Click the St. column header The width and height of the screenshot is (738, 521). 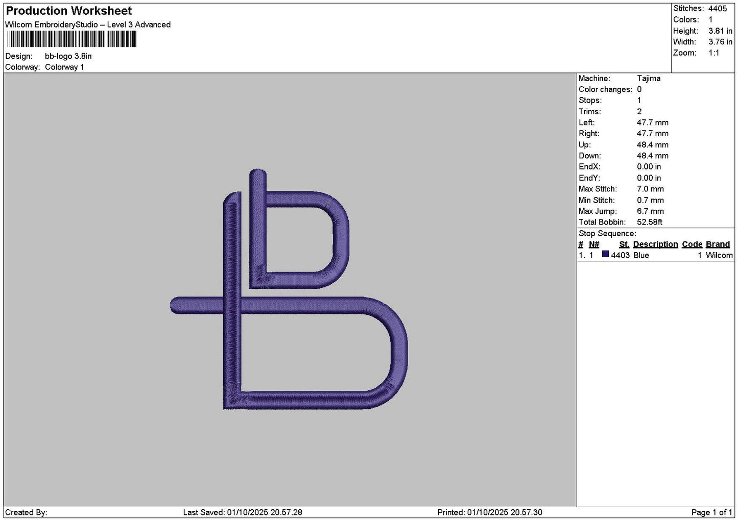(624, 244)
